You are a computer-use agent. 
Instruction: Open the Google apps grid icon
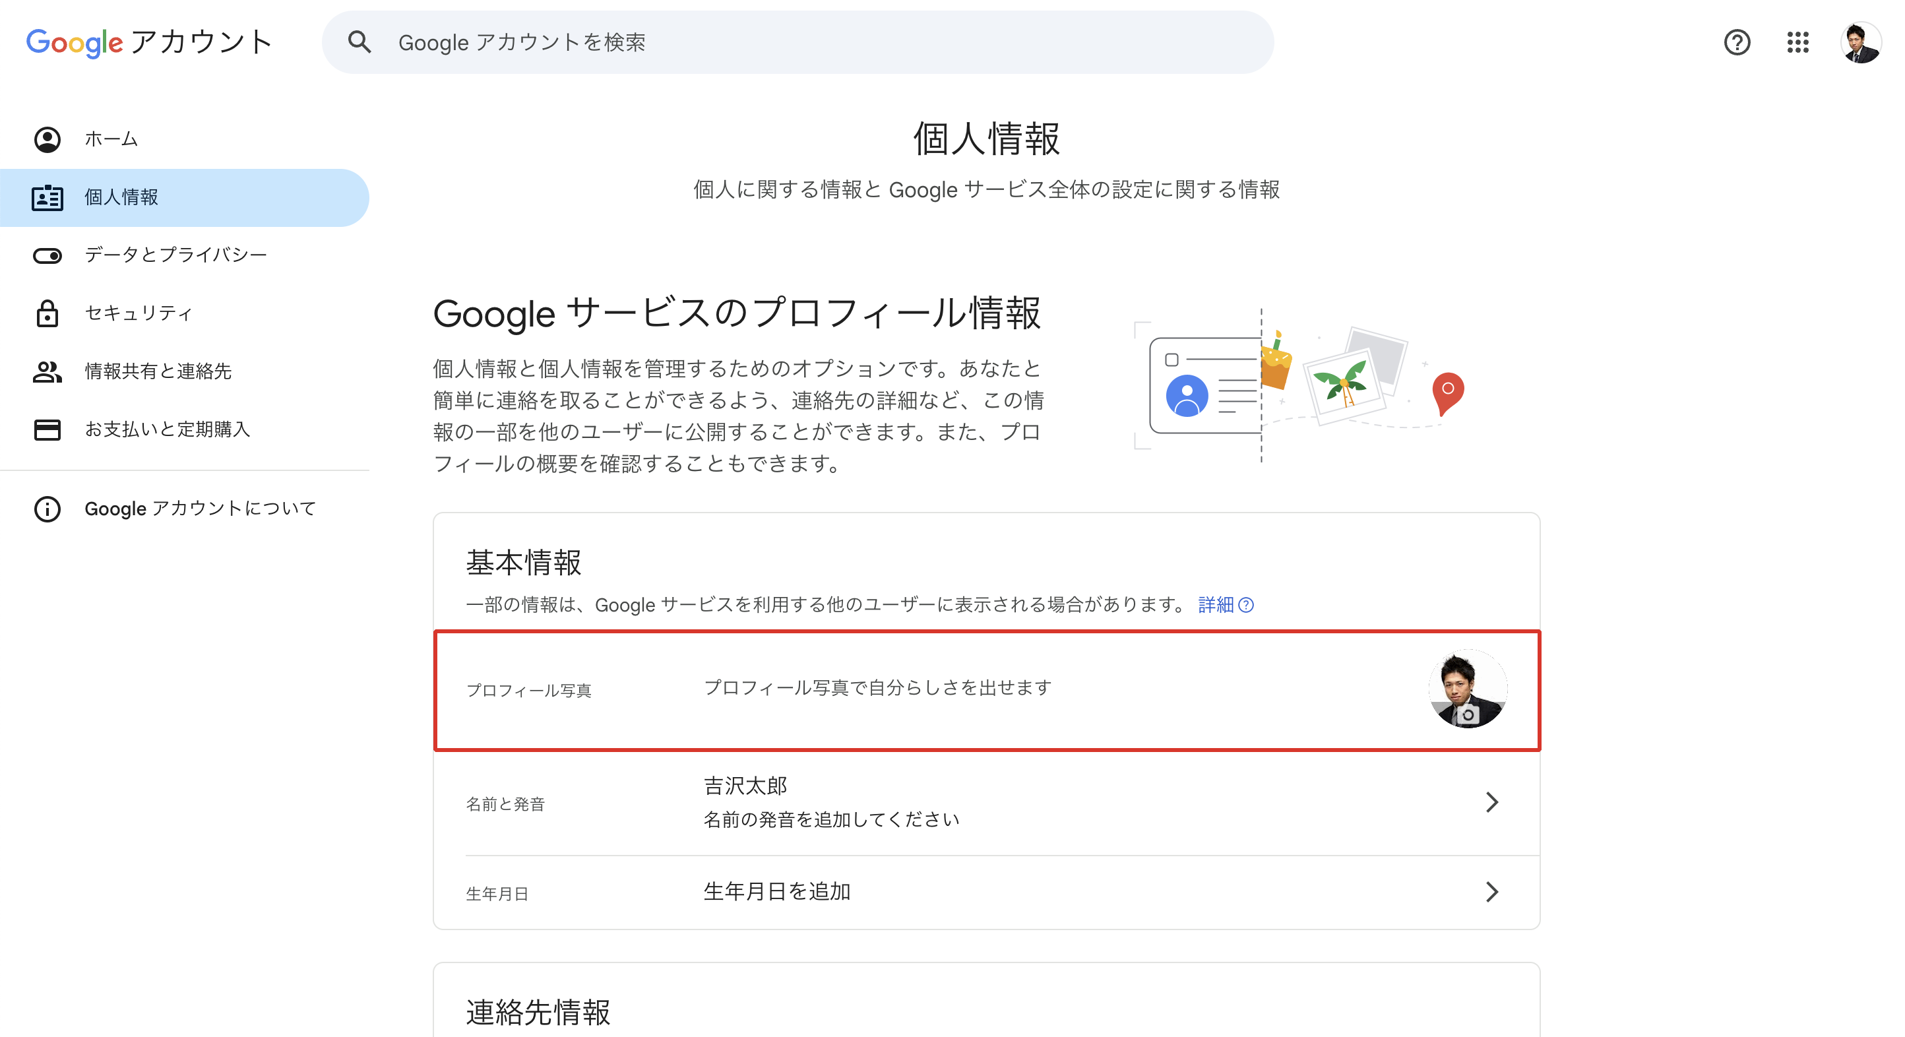(1797, 42)
